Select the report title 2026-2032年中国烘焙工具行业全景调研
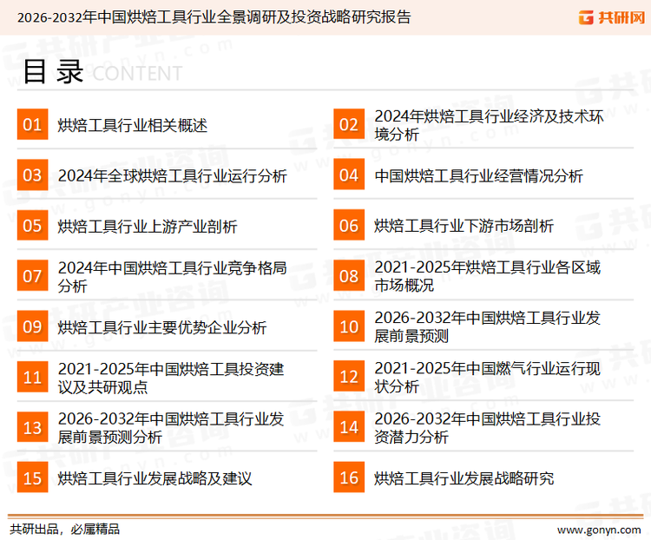The width and height of the screenshot is (651, 540). tap(214, 17)
